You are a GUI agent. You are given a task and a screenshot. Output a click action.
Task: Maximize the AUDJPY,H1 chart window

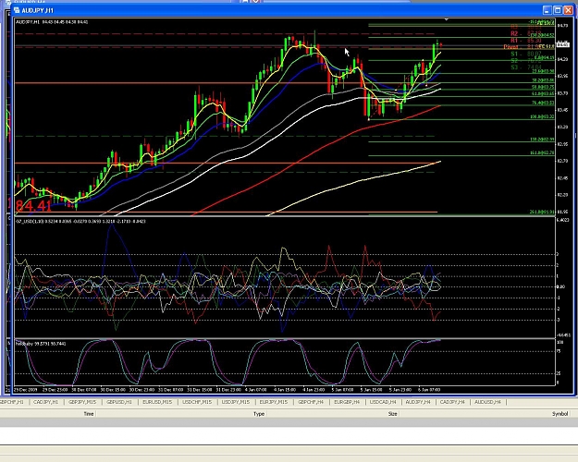click(558, 10)
